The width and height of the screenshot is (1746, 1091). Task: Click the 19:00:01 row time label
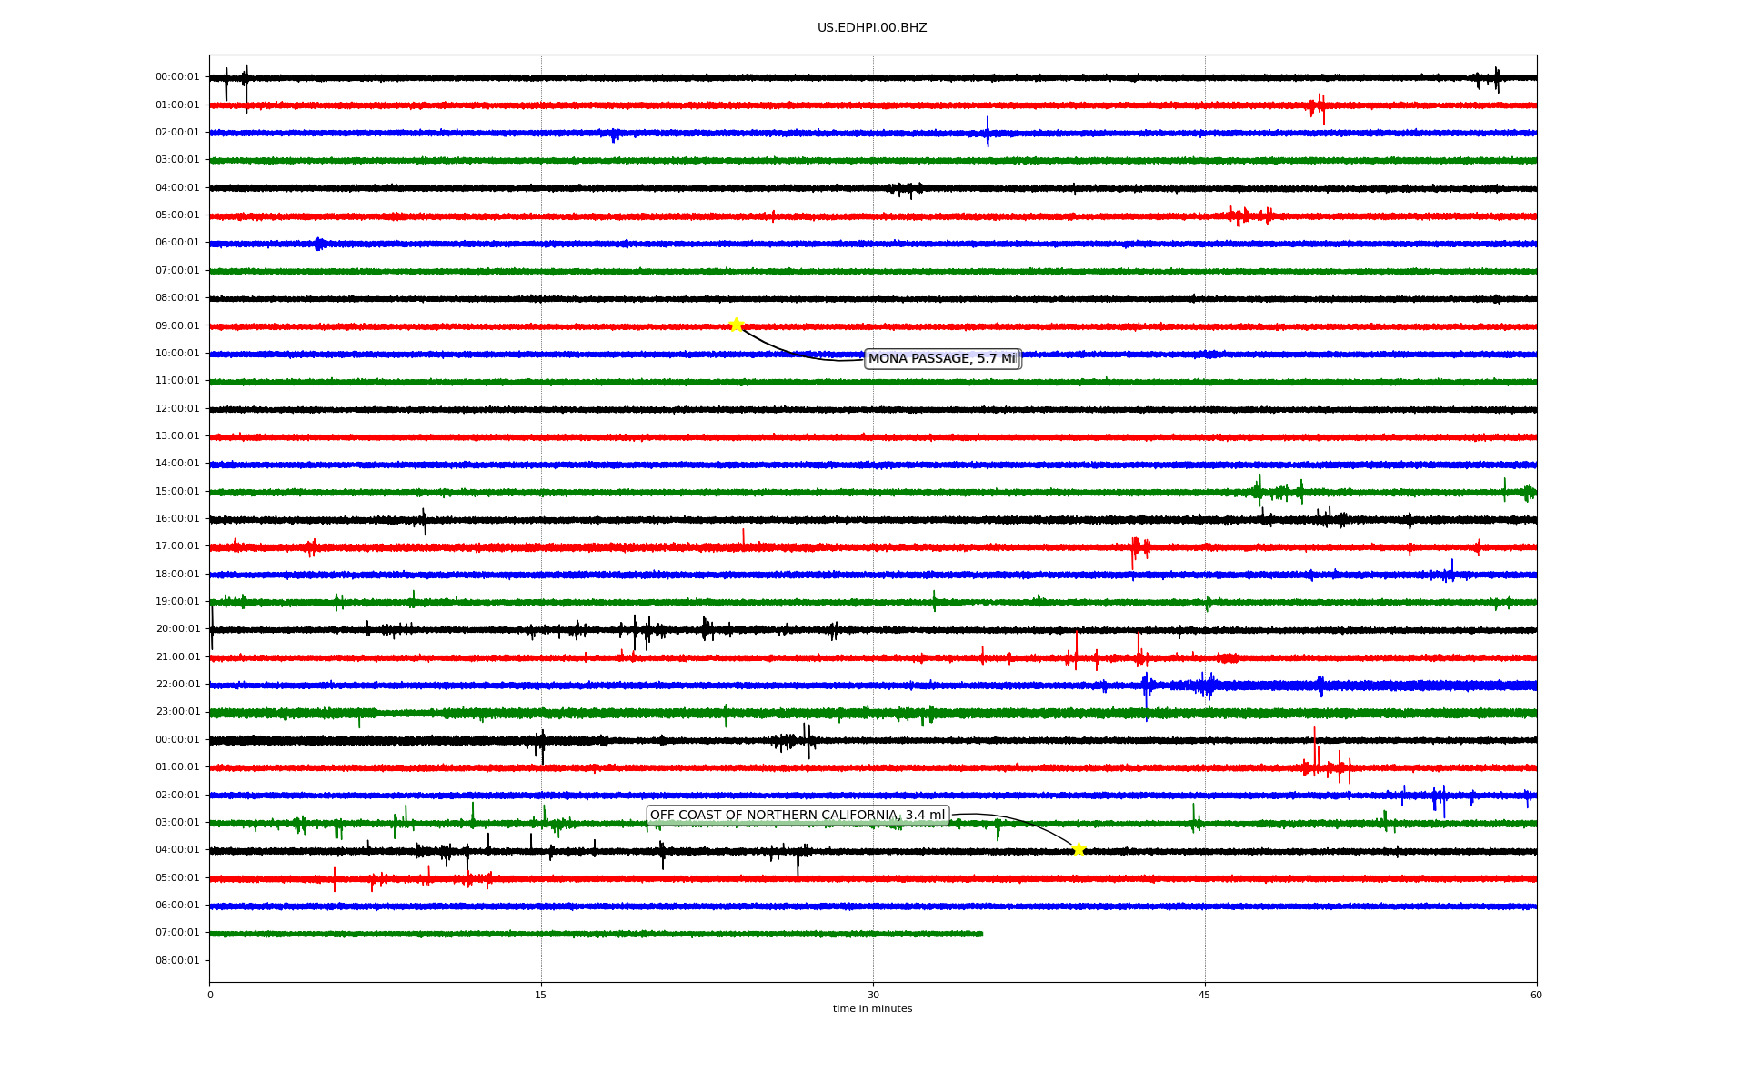pos(177,602)
